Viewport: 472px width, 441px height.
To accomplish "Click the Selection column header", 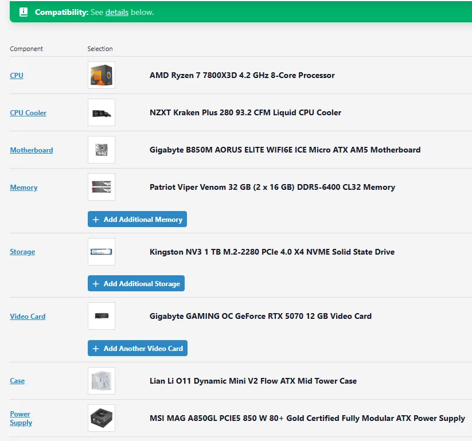I will click(100, 49).
